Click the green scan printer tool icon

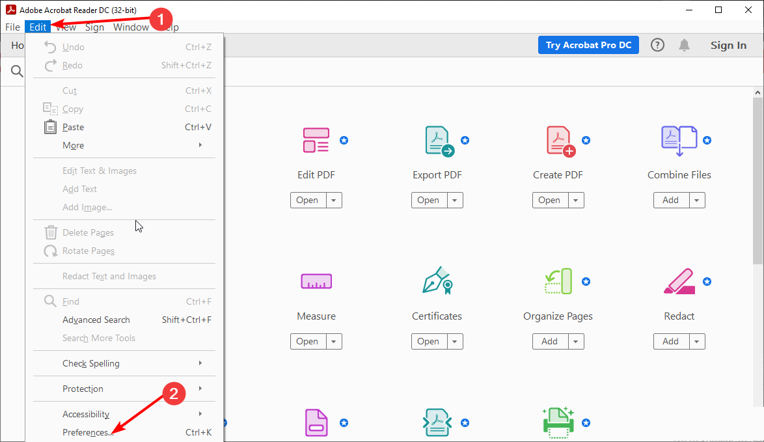coord(558,422)
